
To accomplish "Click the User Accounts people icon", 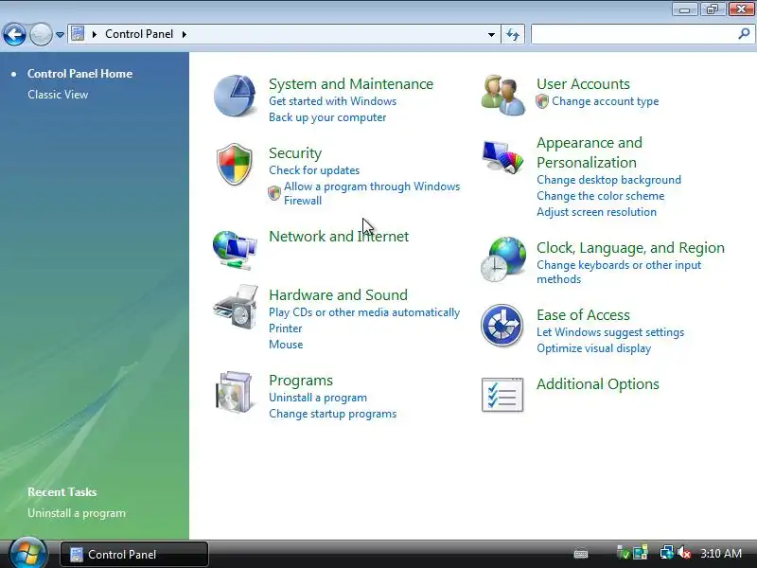I will (502, 96).
